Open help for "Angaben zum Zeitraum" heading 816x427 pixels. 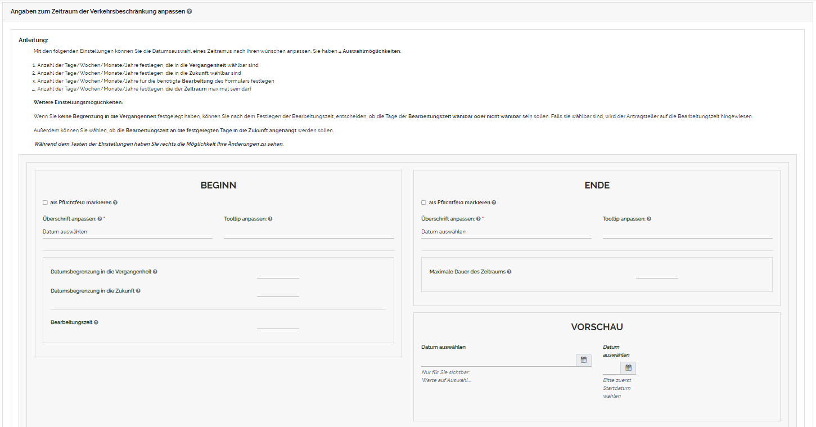tap(189, 11)
